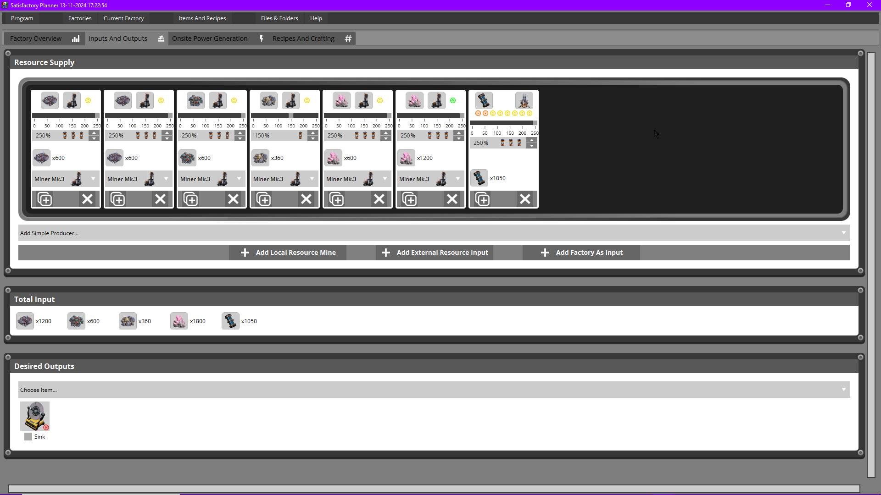The width and height of the screenshot is (881, 495).
Task: Click the copper ore icon in Total Input
Action: (76, 321)
